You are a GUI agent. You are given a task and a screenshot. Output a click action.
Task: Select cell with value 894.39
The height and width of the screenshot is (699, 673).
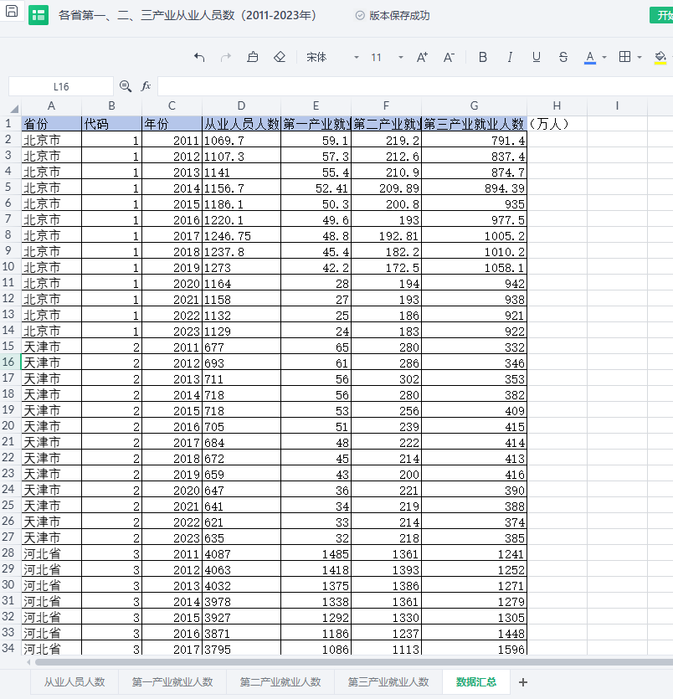click(x=475, y=188)
